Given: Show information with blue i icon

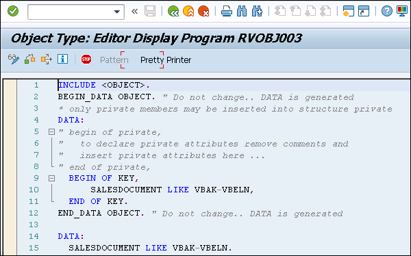Looking at the screenshot, I should coord(62,60).
